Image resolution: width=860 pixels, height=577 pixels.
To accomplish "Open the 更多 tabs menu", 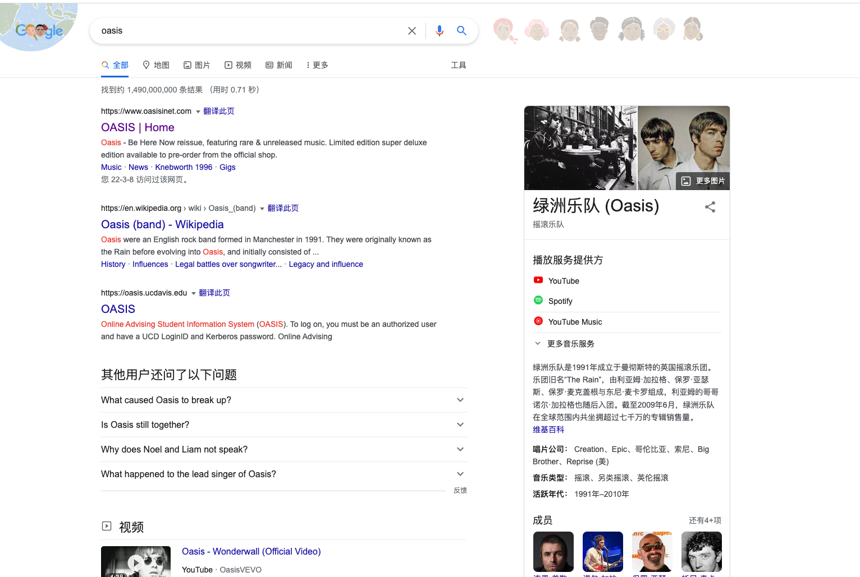I will pyautogui.click(x=317, y=65).
